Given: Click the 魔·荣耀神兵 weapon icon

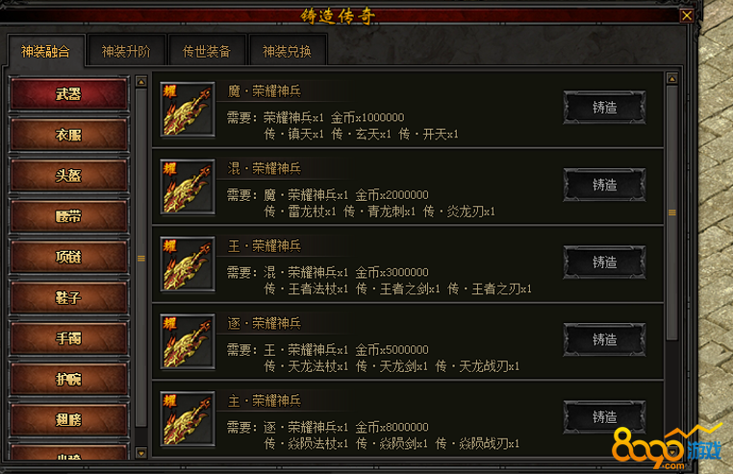Looking at the screenshot, I should (188, 110).
